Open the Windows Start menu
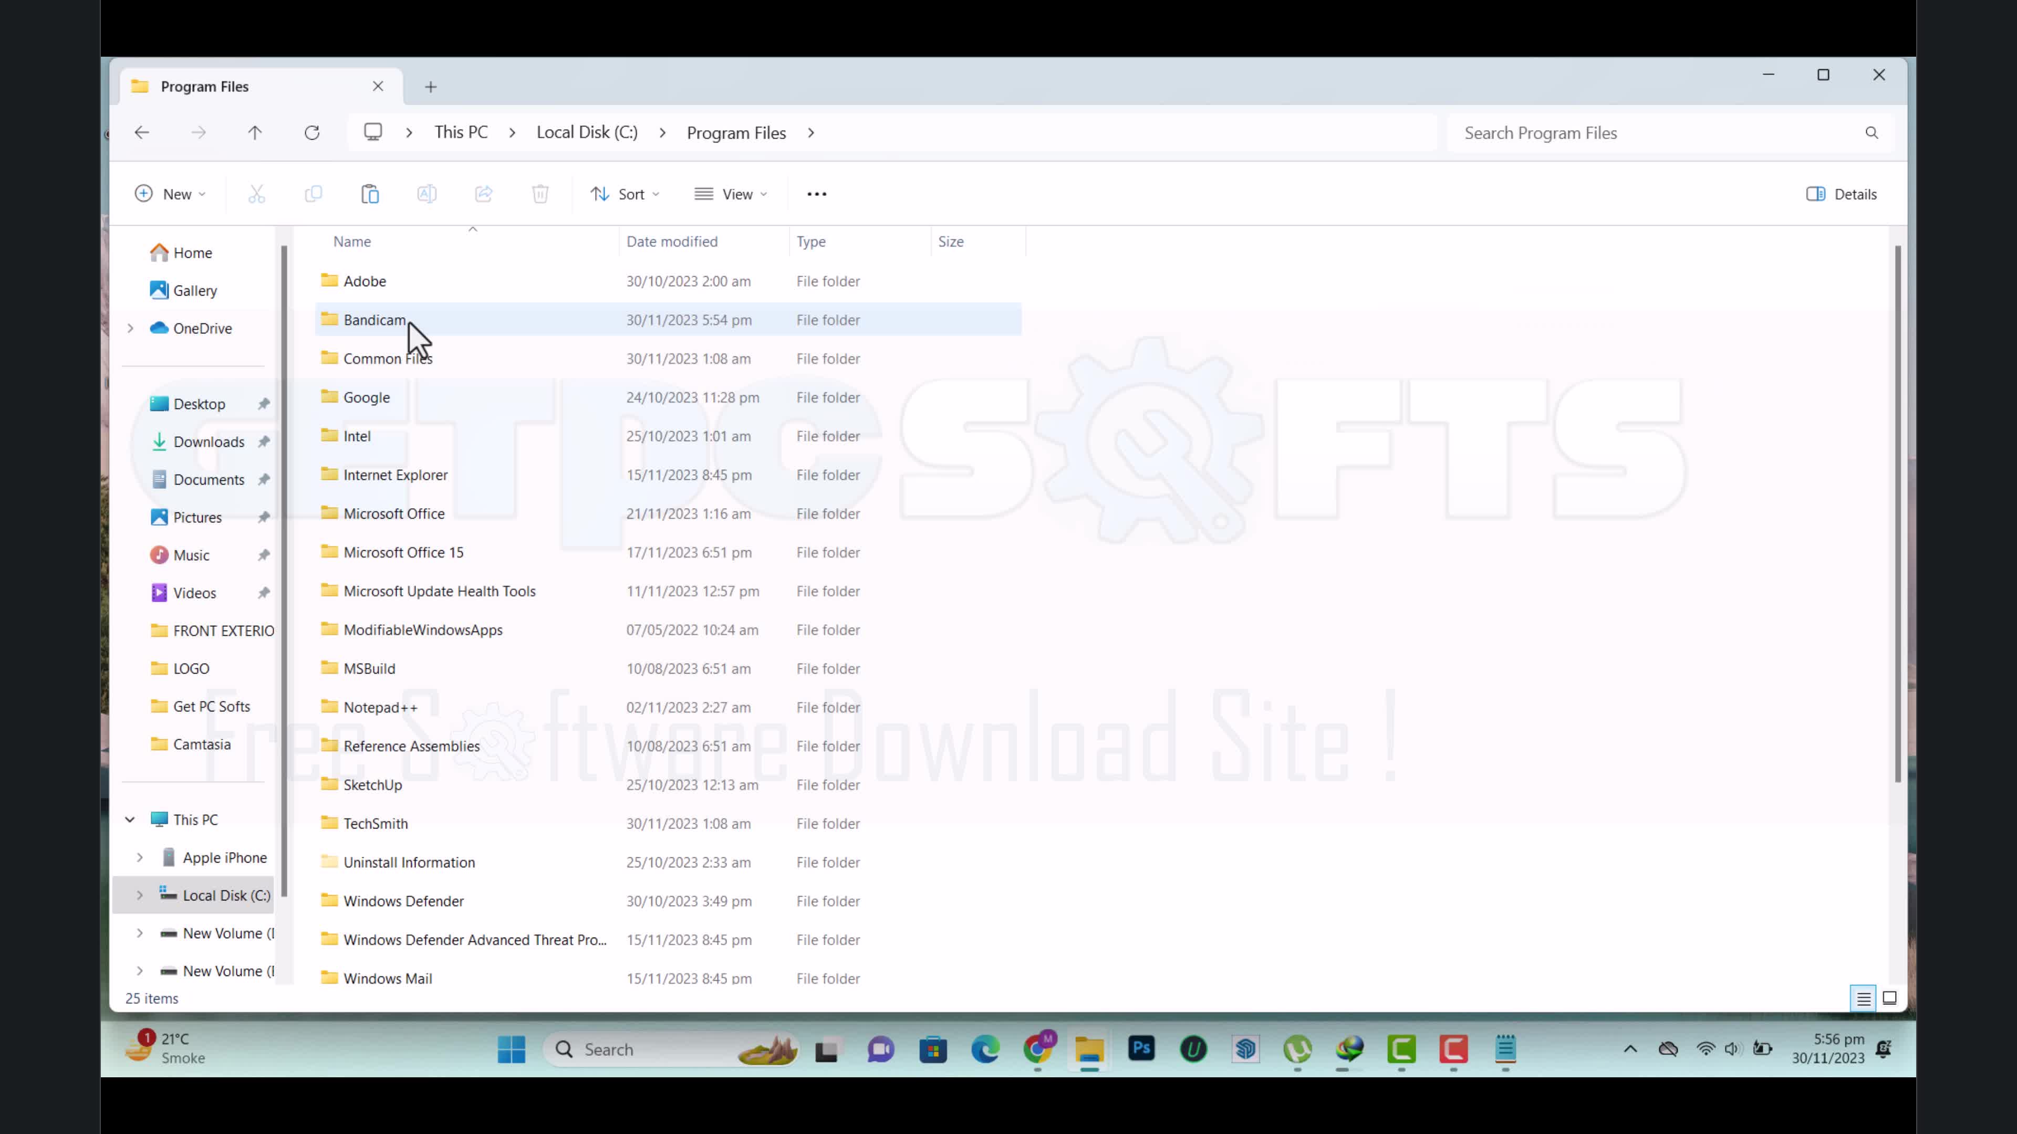Screen dimensions: 2017x1134 (511, 1049)
